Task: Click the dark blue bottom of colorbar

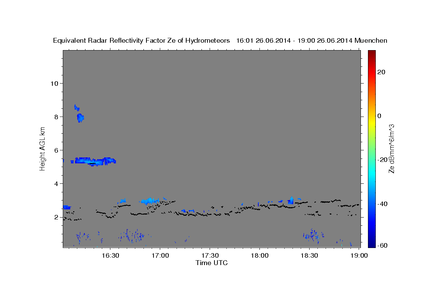Action: click(x=372, y=245)
